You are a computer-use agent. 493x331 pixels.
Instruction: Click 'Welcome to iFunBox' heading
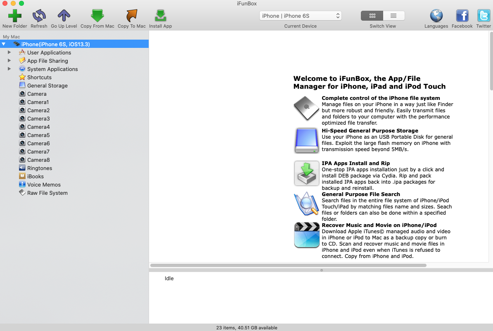coord(370,83)
